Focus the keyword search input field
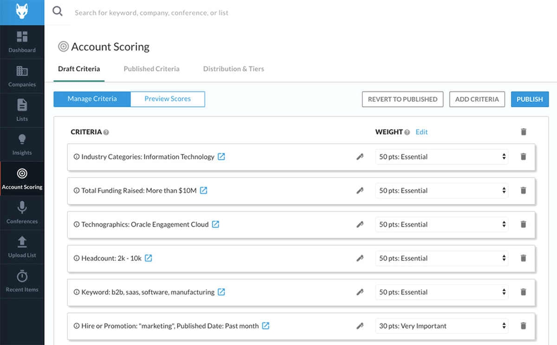The image size is (557, 345). point(232,13)
